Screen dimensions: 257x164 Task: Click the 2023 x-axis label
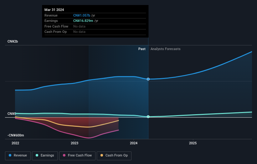pos(75,143)
